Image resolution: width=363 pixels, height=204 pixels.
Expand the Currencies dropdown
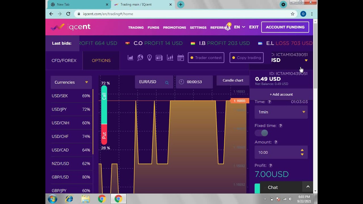71,82
